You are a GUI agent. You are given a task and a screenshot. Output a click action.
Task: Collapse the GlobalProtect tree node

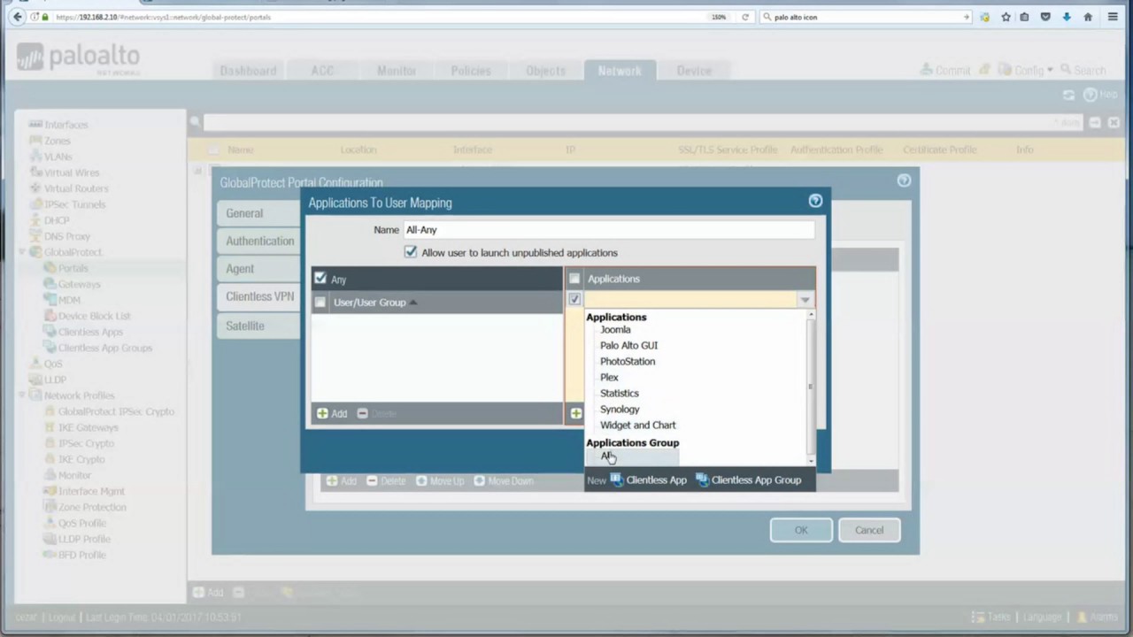(x=22, y=252)
